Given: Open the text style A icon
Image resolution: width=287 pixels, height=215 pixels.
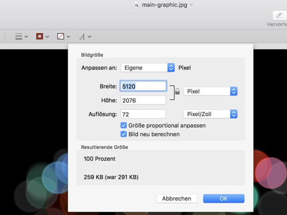Looking at the screenshot, I should tap(82, 37).
